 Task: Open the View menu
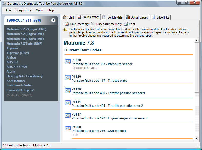tap(39, 10)
